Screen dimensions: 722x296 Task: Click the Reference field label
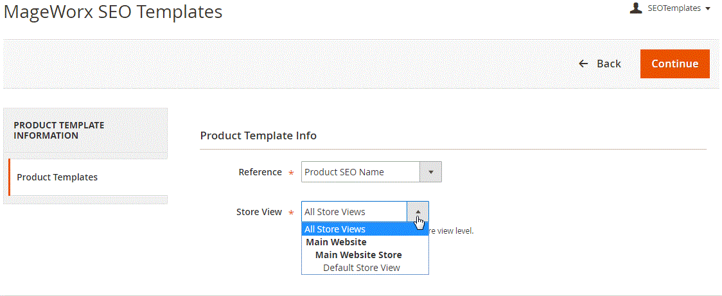point(260,171)
